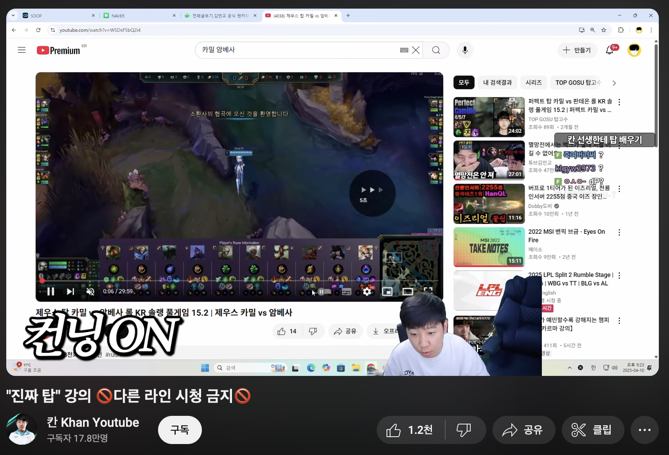The image size is (669, 455).
Task: Open 2022 MSI 밴픽 브금 video title
Action: point(566,236)
